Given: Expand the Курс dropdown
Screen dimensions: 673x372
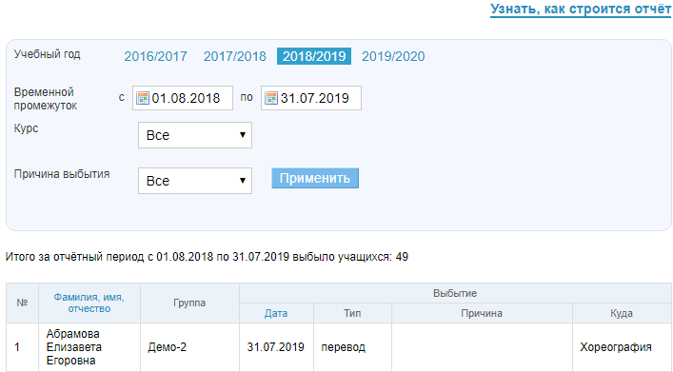Looking at the screenshot, I should tap(195, 135).
